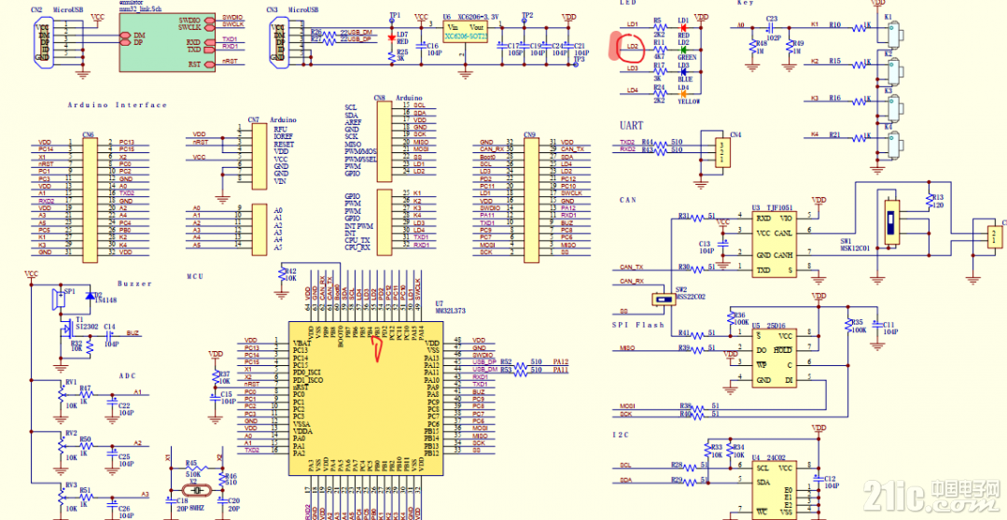The width and height of the screenshot is (1007, 520).
Task: Click the 'TP2' test point label
Action: click(527, 14)
